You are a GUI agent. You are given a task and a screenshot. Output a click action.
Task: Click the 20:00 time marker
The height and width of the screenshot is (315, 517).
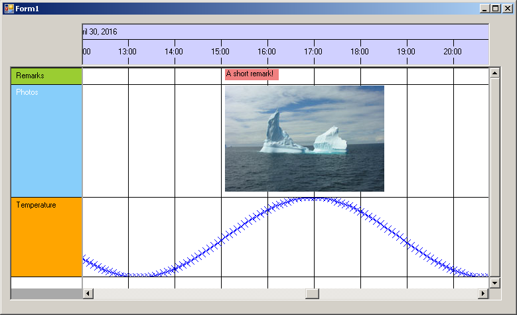pos(453,52)
